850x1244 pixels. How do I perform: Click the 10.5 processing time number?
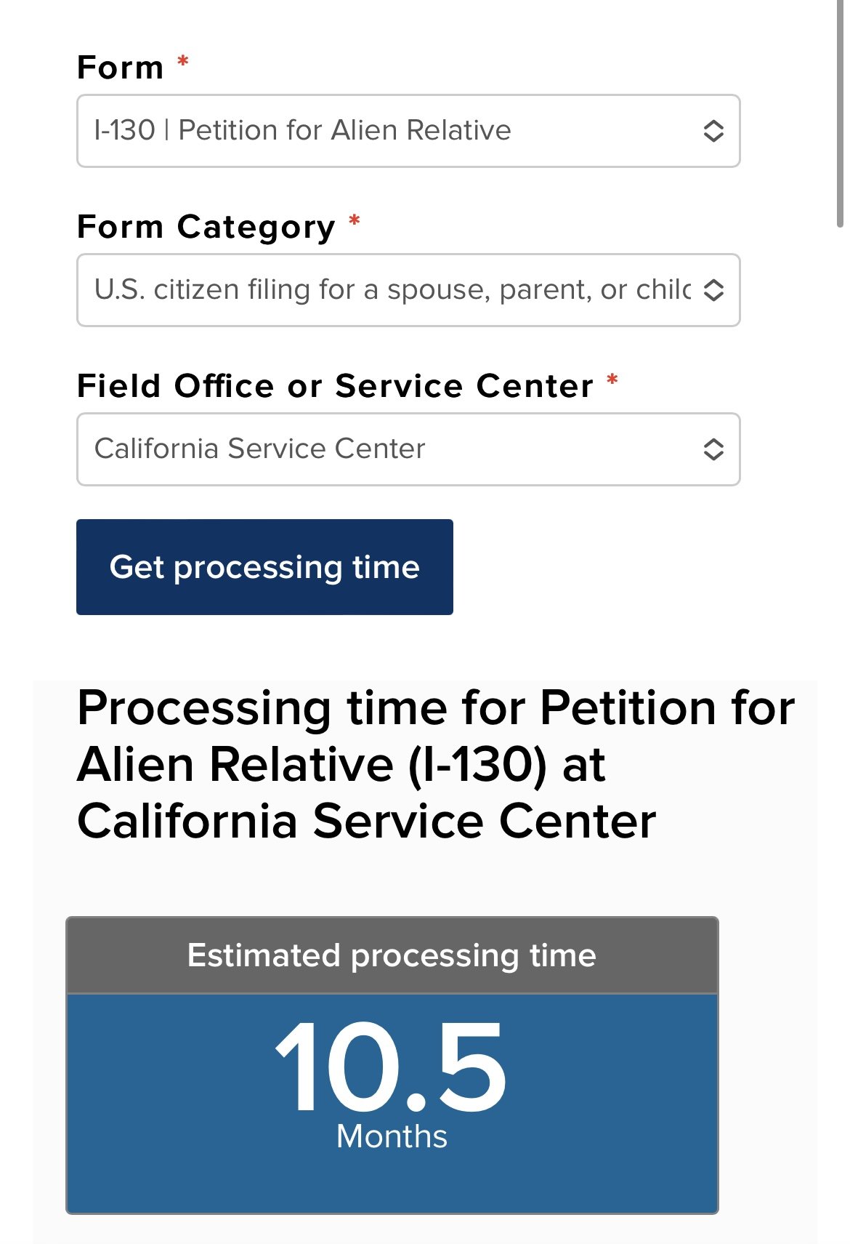[391, 1067]
